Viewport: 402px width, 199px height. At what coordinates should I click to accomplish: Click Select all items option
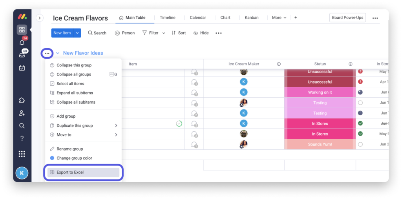[x=70, y=84]
